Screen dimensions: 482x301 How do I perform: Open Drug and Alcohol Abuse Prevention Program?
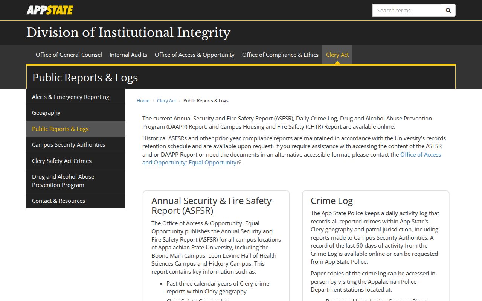pyautogui.click(x=76, y=181)
